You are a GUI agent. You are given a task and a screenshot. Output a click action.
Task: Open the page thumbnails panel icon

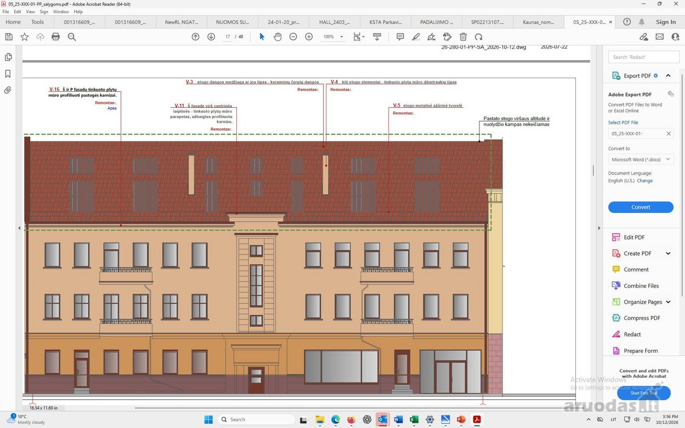pos(8,57)
